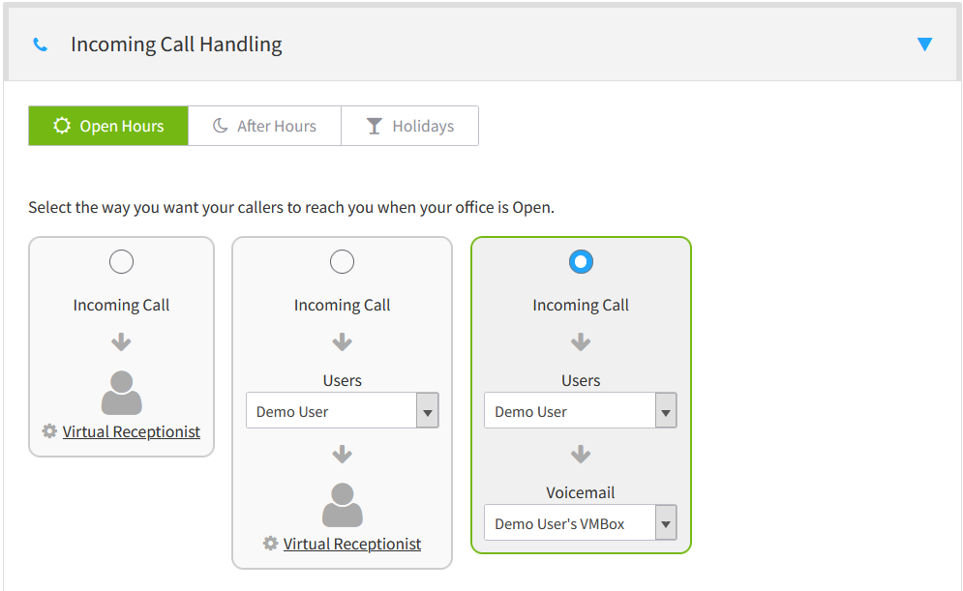Viewport: 963px width, 591px height.
Task: Click the cocktail glass Holidays icon
Action: pos(375,126)
